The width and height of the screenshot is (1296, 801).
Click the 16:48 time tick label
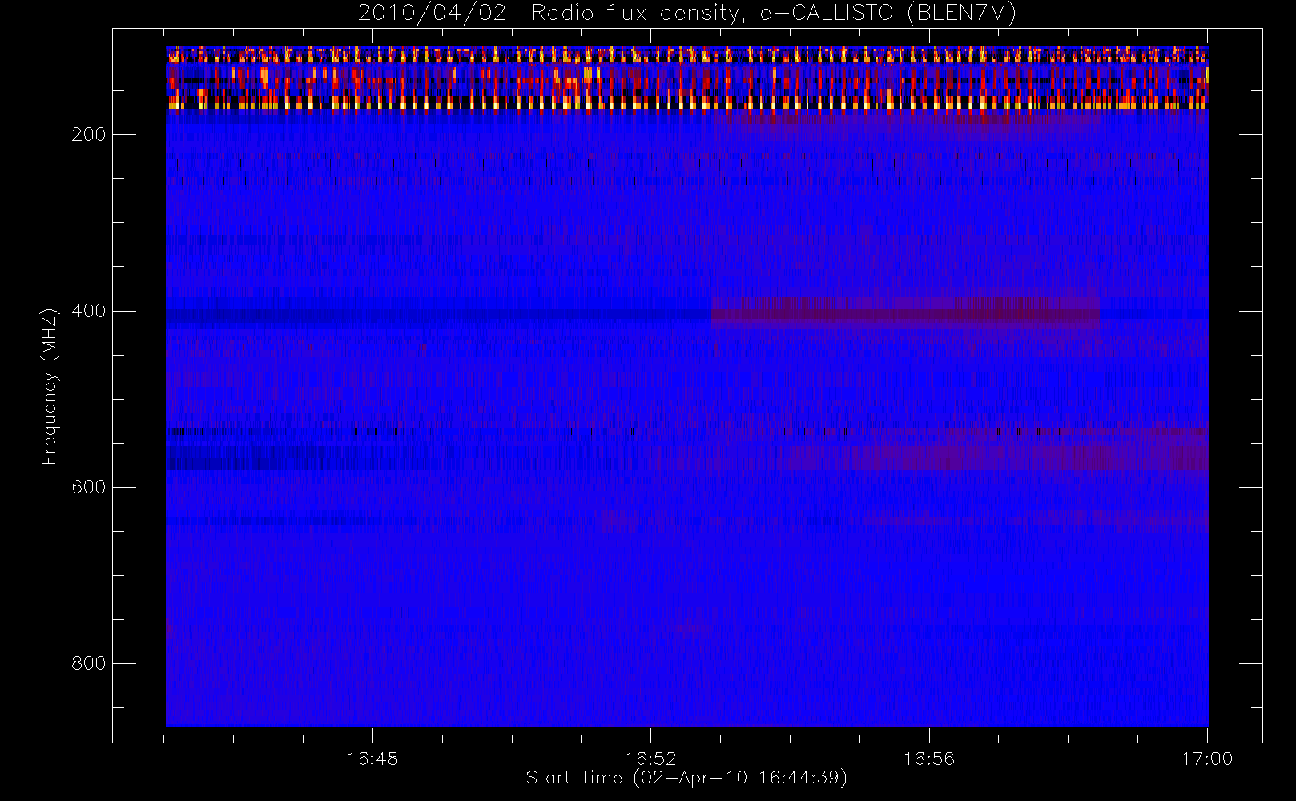pyautogui.click(x=372, y=758)
